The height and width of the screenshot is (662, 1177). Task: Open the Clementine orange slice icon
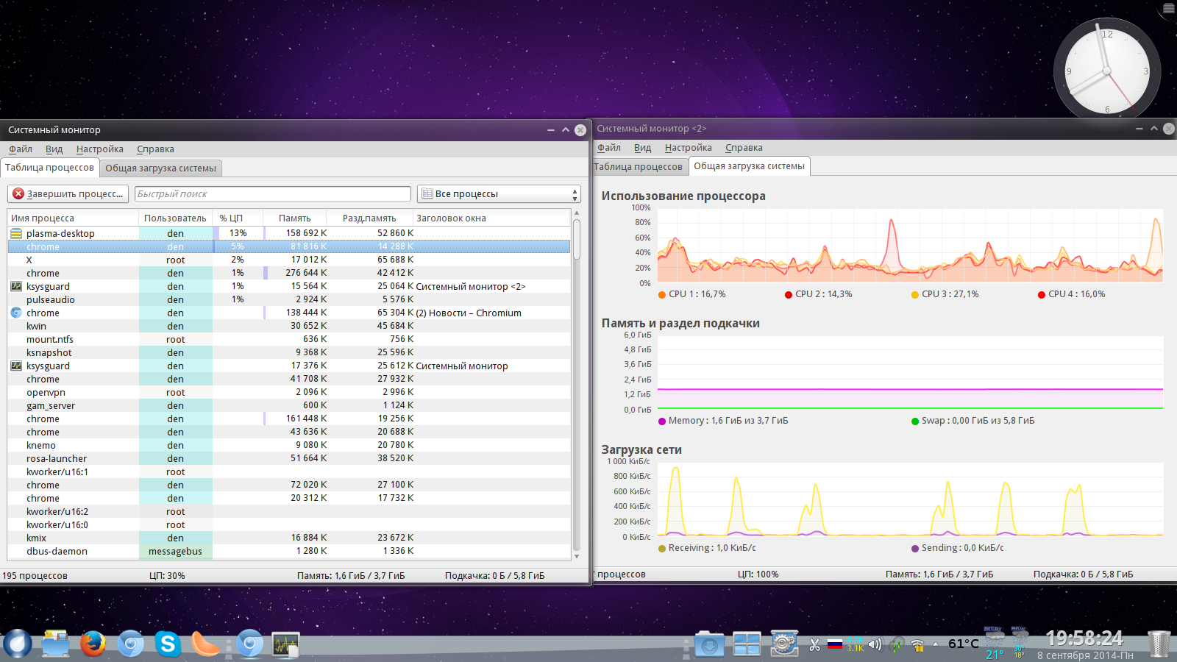tap(205, 644)
